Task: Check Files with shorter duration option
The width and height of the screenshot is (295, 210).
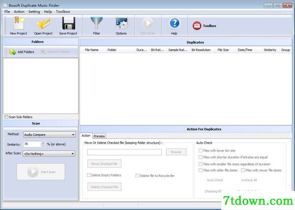Action: pyautogui.click(x=201, y=157)
